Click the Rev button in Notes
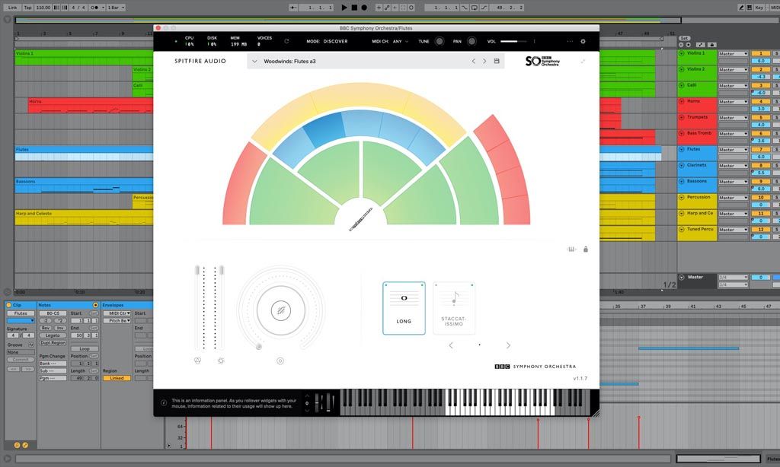The height and width of the screenshot is (467, 780). click(x=46, y=328)
